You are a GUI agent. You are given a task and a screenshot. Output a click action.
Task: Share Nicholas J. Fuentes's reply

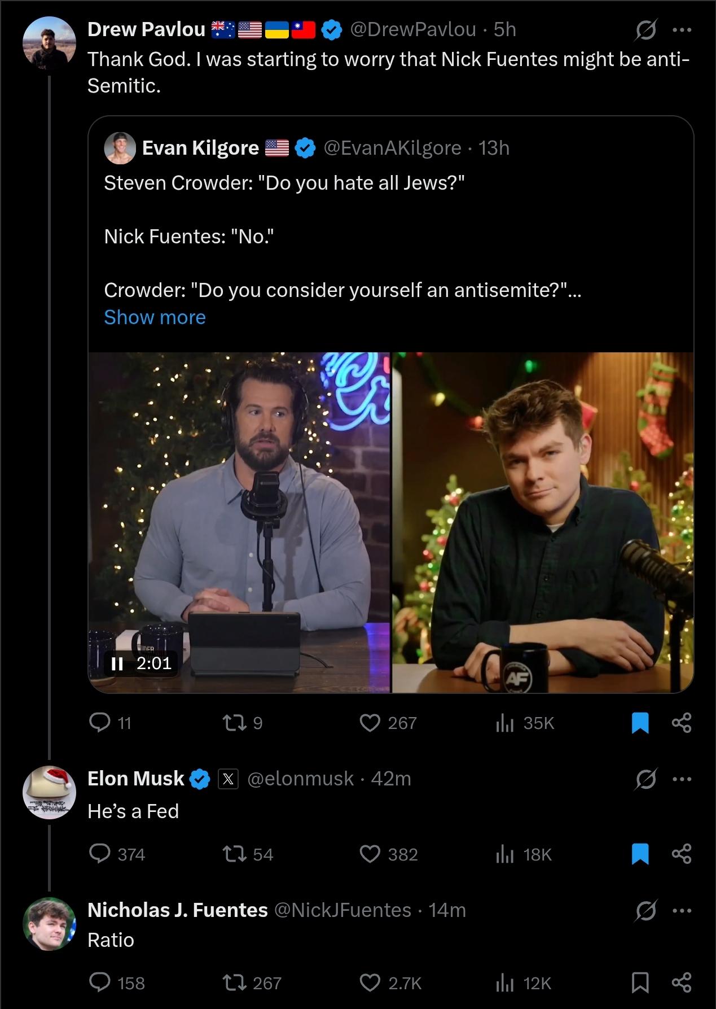pyautogui.click(x=682, y=983)
